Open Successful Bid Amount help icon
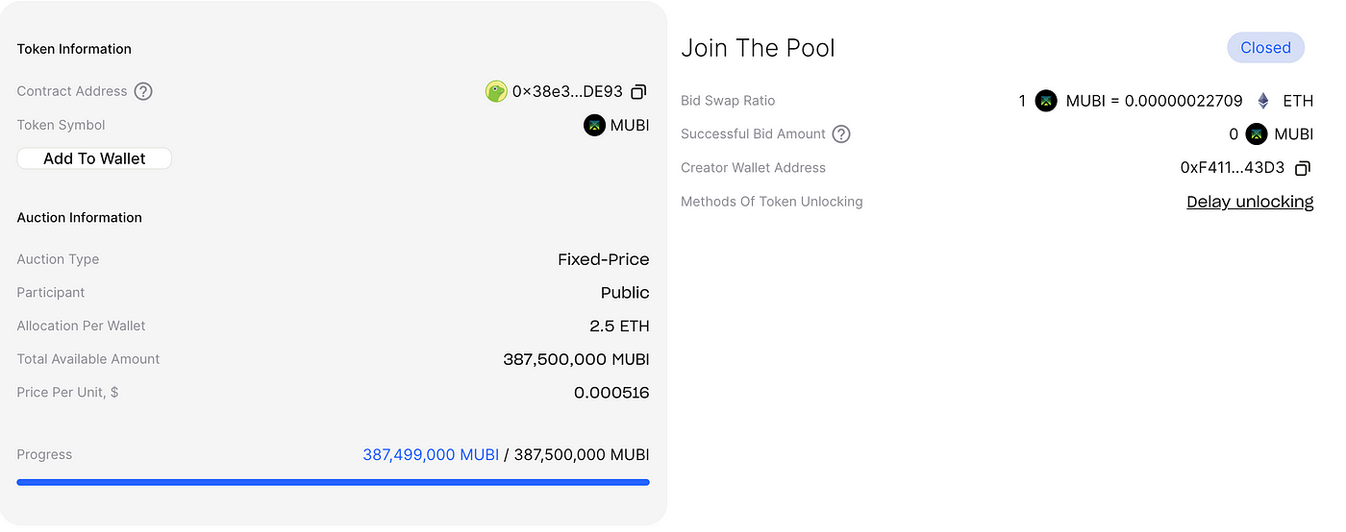The width and height of the screenshot is (1346, 532). click(x=841, y=133)
